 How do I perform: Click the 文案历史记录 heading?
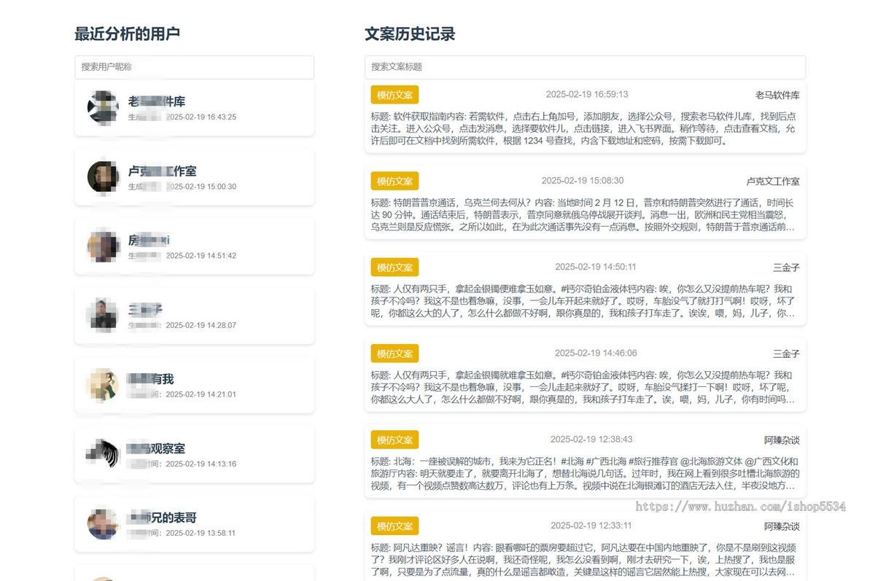click(410, 34)
